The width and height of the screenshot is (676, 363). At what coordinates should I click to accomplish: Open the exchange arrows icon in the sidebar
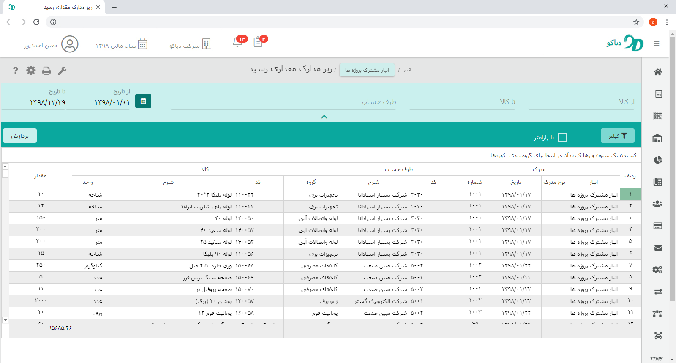[x=658, y=292]
